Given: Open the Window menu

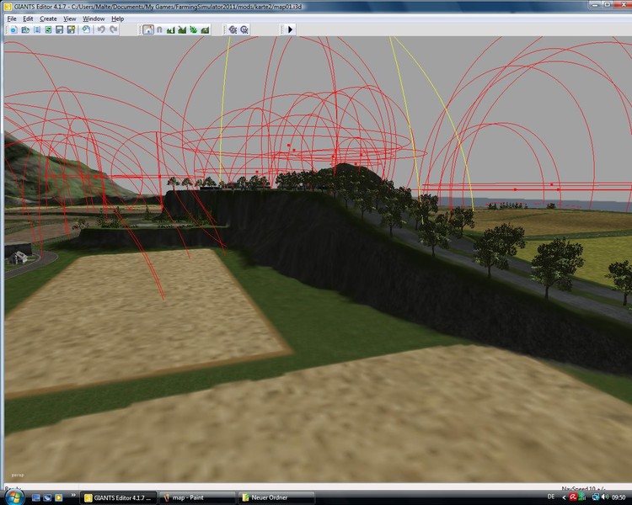Looking at the screenshot, I should pyautogui.click(x=94, y=19).
